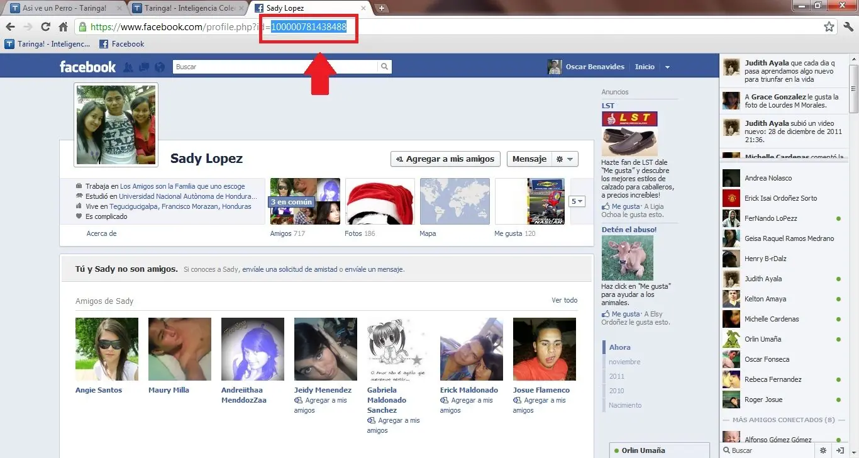Click the browser Forward arrow
The width and height of the screenshot is (859, 458).
click(x=28, y=27)
